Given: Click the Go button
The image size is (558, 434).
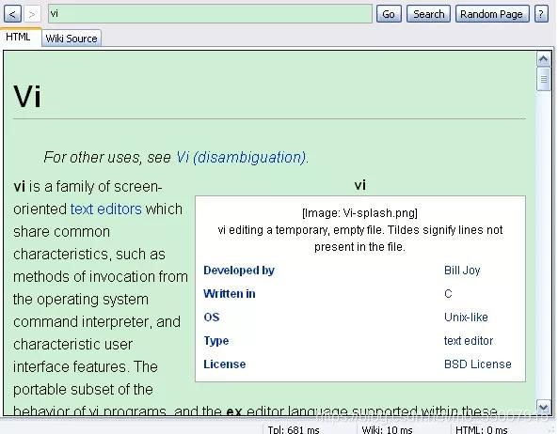Looking at the screenshot, I should coord(389,14).
